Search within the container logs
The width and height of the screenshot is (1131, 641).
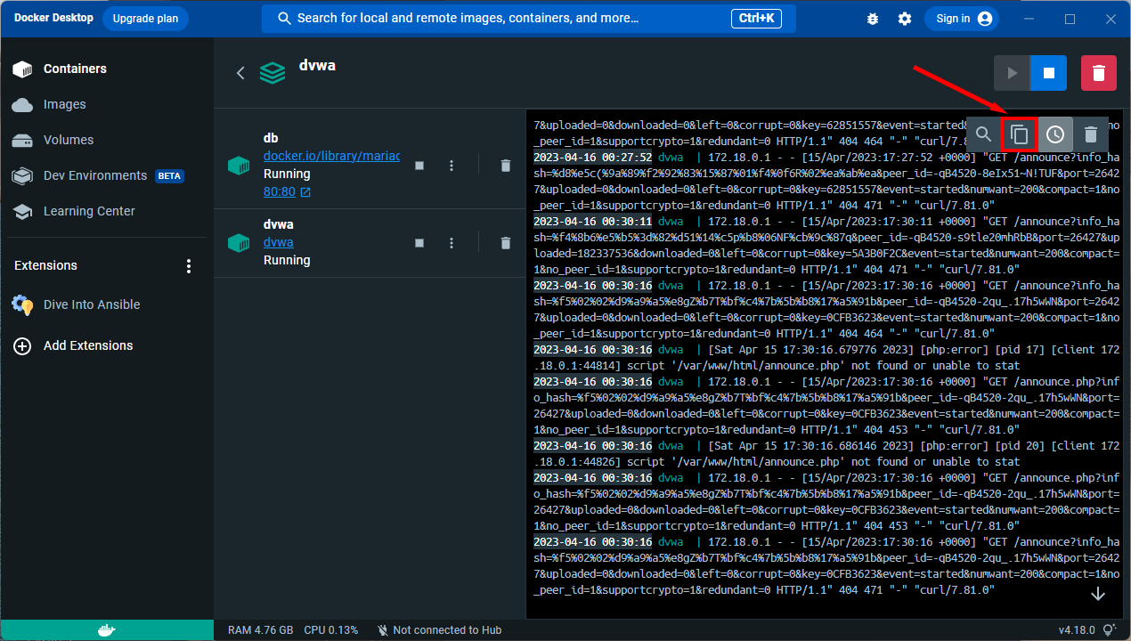point(983,134)
